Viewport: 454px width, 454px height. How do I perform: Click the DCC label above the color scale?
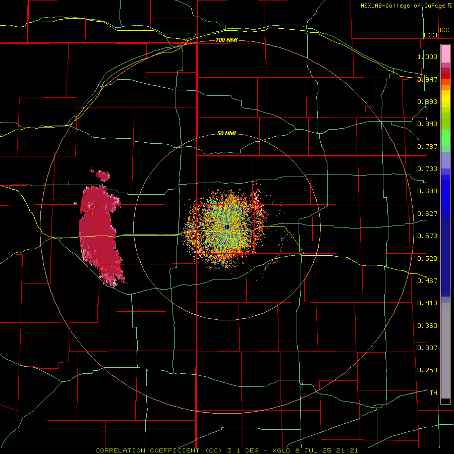click(x=443, y=30)
